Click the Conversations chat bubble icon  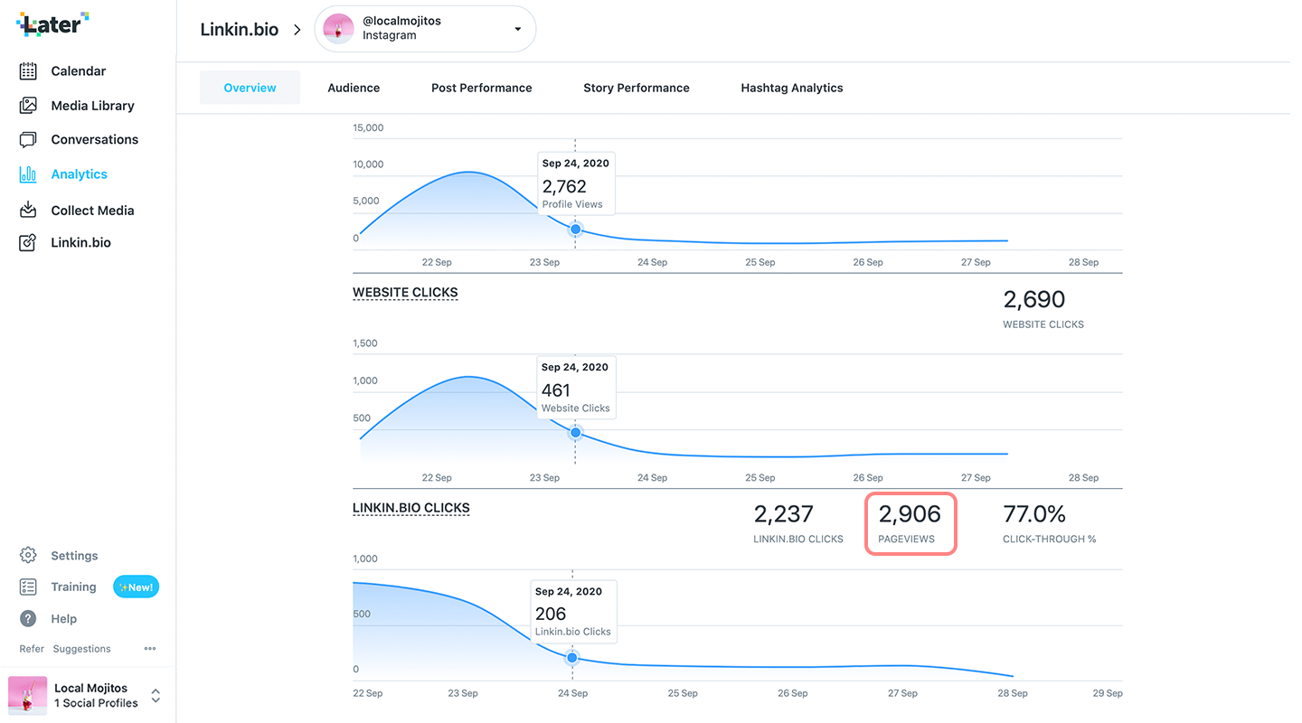click(x=28, y=139)
